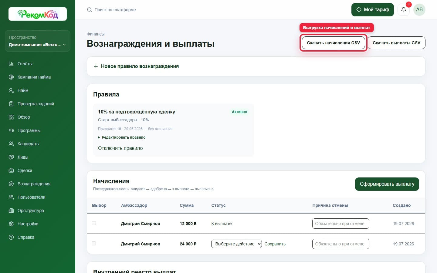The image size is (437, 273).
Task: Select the 12 000 ₽ accrual checkbox
Action: (94, 223)
